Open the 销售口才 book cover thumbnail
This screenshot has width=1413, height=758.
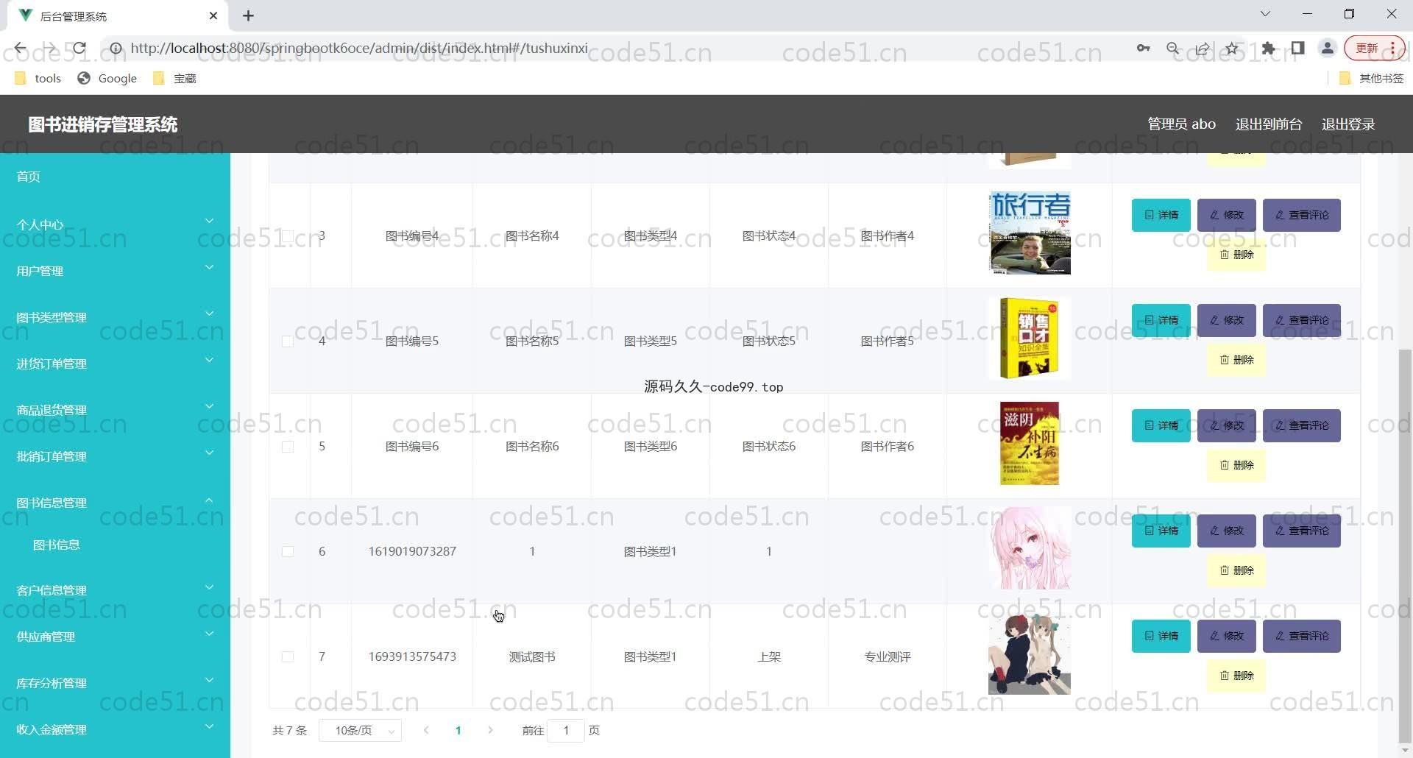[1029, 338]
